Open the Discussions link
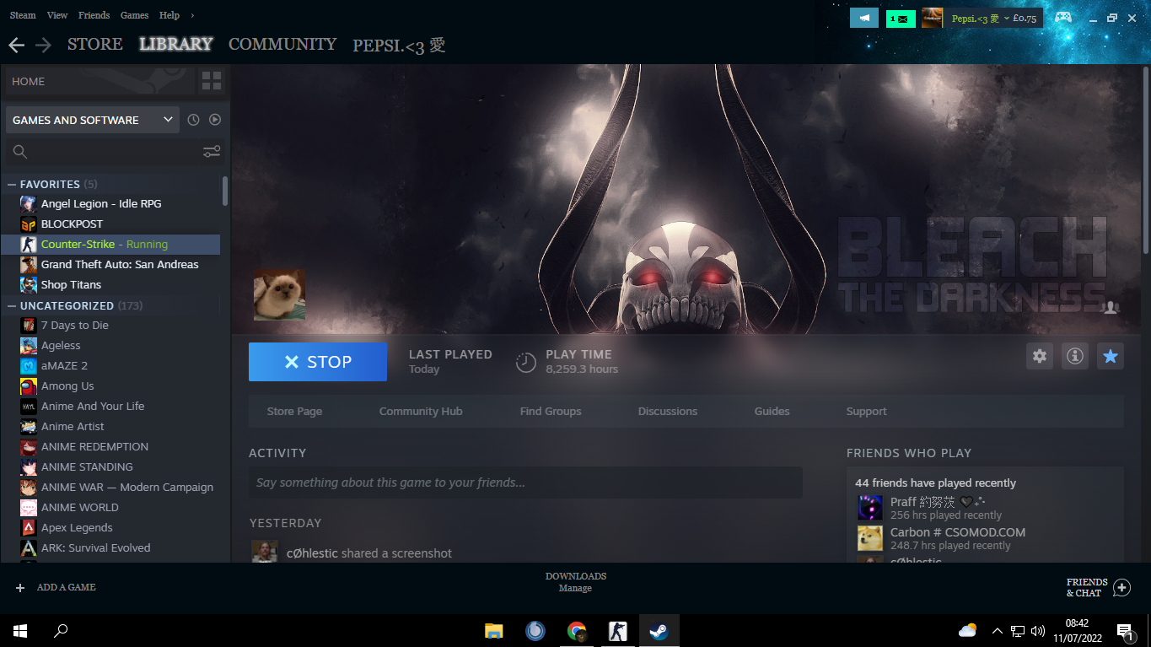The height and width of the screenshot is (647, 1151). click(x=668, y=412)
